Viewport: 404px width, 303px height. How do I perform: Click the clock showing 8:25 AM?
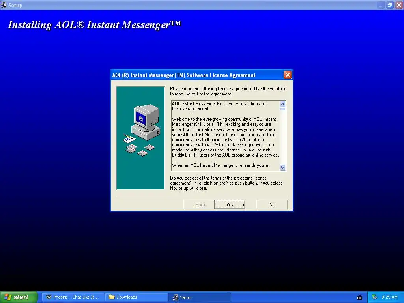389,297
